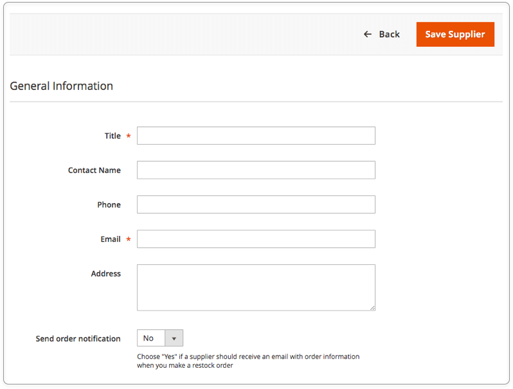The width and height of the screenshot is (513, 389).
Task: Click the Title field label
Action: point(113,136)
